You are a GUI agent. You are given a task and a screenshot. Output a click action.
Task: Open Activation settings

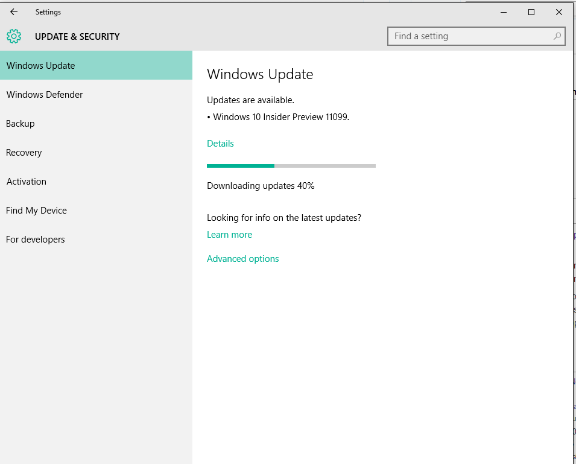[97, 182]
